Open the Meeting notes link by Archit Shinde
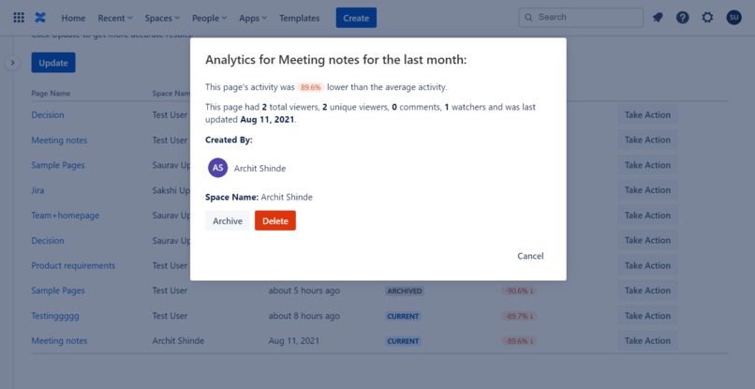Screen dimensions: 755x389 pyautogui.click(x=60, y=341)
